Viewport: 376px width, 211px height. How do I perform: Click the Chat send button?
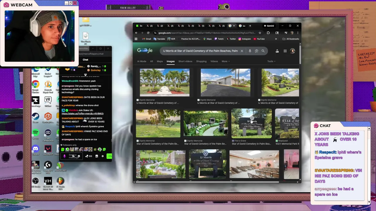[109, 156]
